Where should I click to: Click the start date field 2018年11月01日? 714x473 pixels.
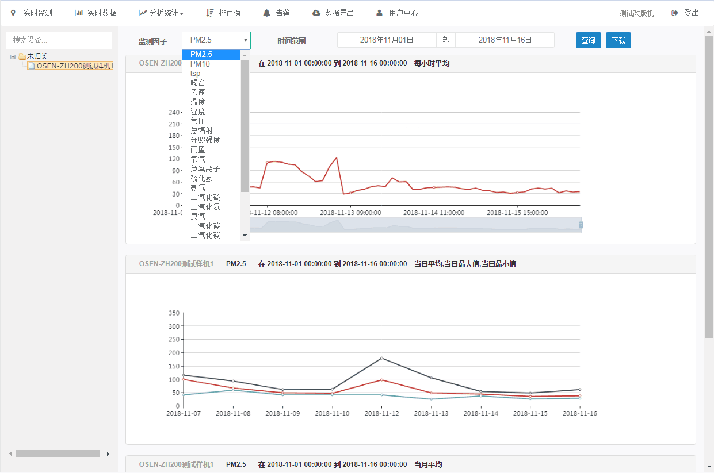386,40
